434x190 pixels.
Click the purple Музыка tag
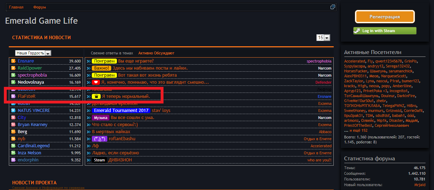tap(100, 118)
